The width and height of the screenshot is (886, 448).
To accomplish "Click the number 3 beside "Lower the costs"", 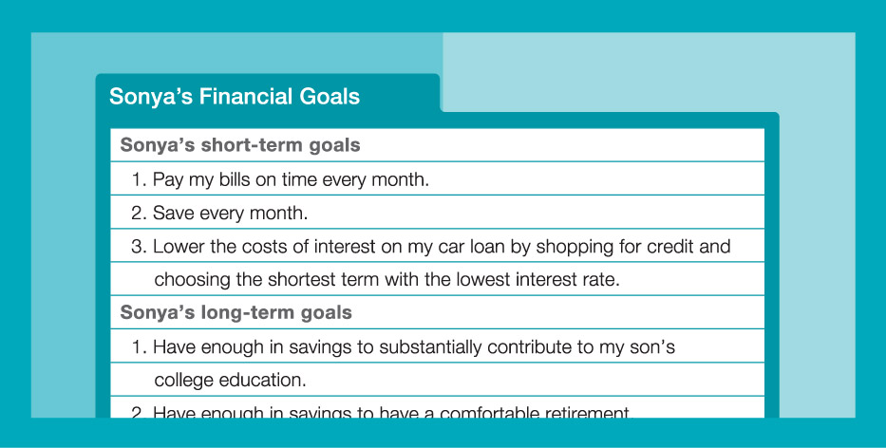I will click(x=139, y=247).
